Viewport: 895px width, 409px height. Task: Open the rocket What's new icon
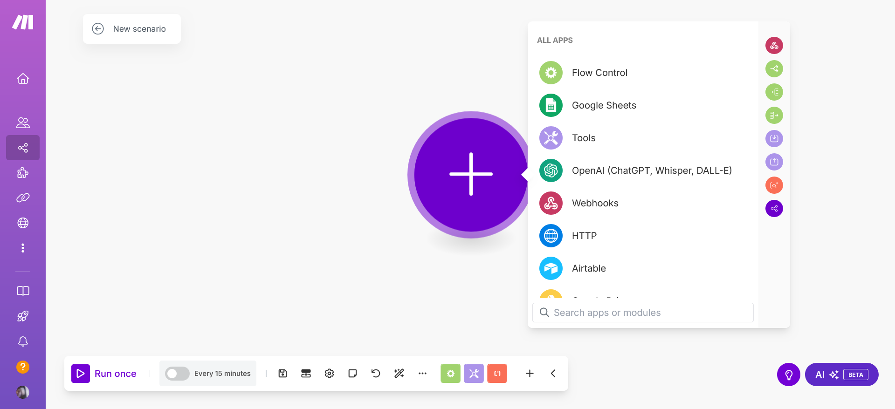[23, 316]
